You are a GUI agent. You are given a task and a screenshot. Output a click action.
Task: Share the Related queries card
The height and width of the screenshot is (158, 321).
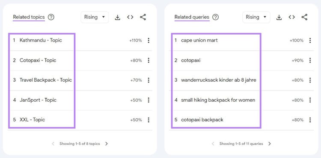[304, 17]
